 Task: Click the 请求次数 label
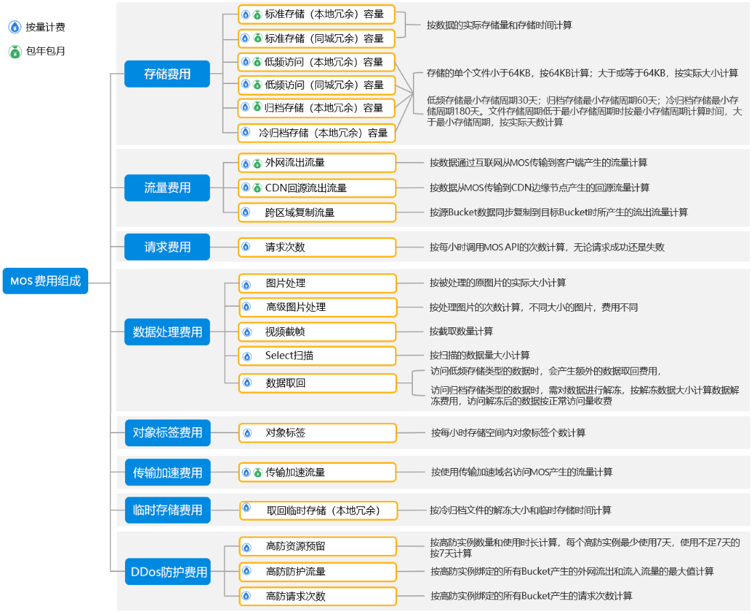(x=285, y=247)
